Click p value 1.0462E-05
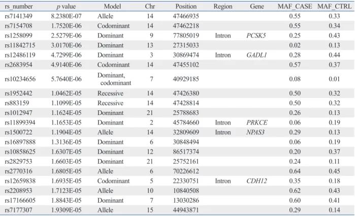The height and width of the screenshot is (216, 355). click(x=66, y=94)
